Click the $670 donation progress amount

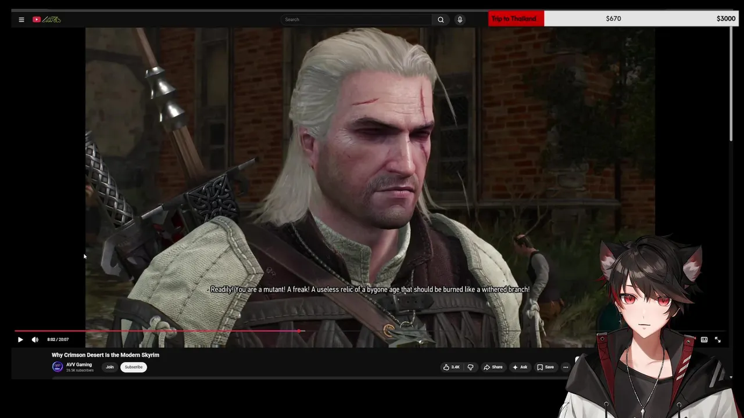click(613, 19)
